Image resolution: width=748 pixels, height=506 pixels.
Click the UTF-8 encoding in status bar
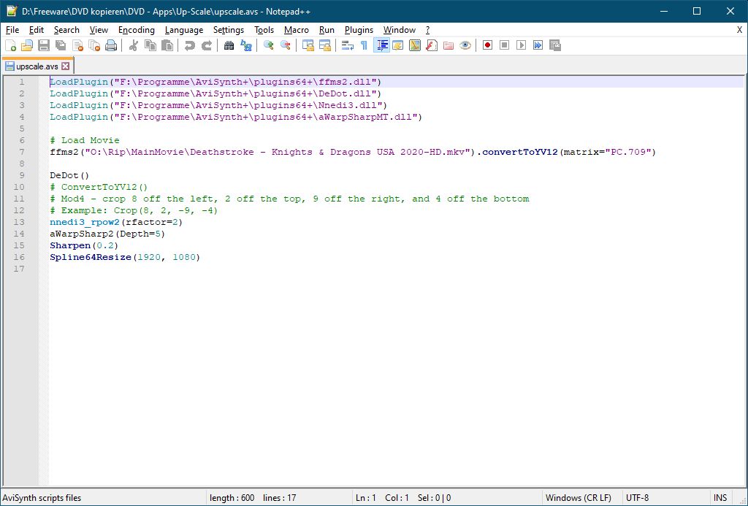[636, 498]
